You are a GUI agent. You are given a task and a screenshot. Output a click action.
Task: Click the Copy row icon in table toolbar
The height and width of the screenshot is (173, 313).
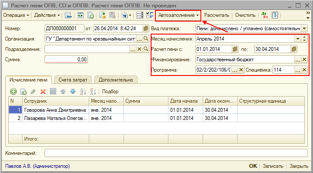coord(23,91)
